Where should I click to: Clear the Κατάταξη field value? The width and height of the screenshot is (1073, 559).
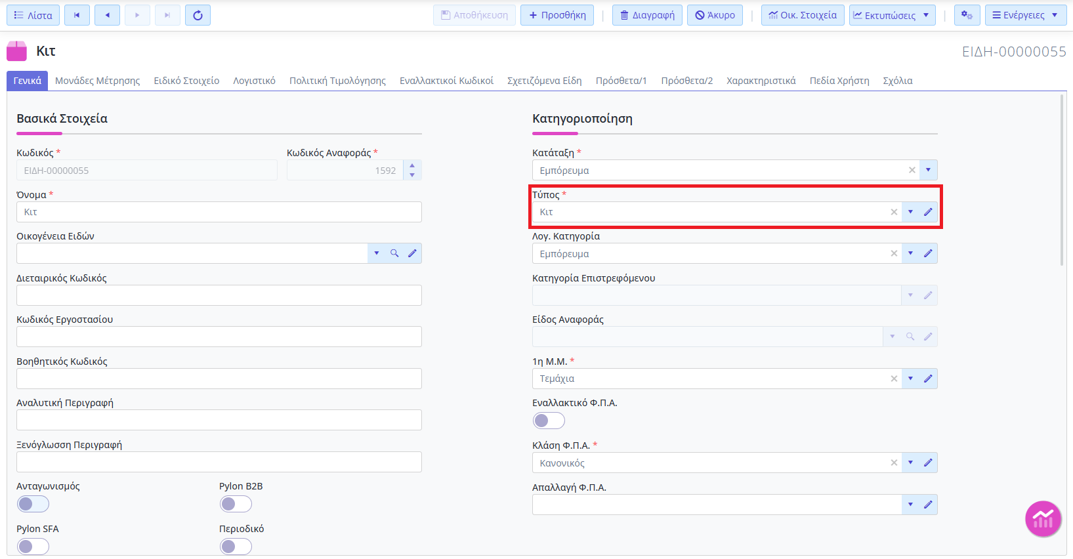tap(912, 170)
